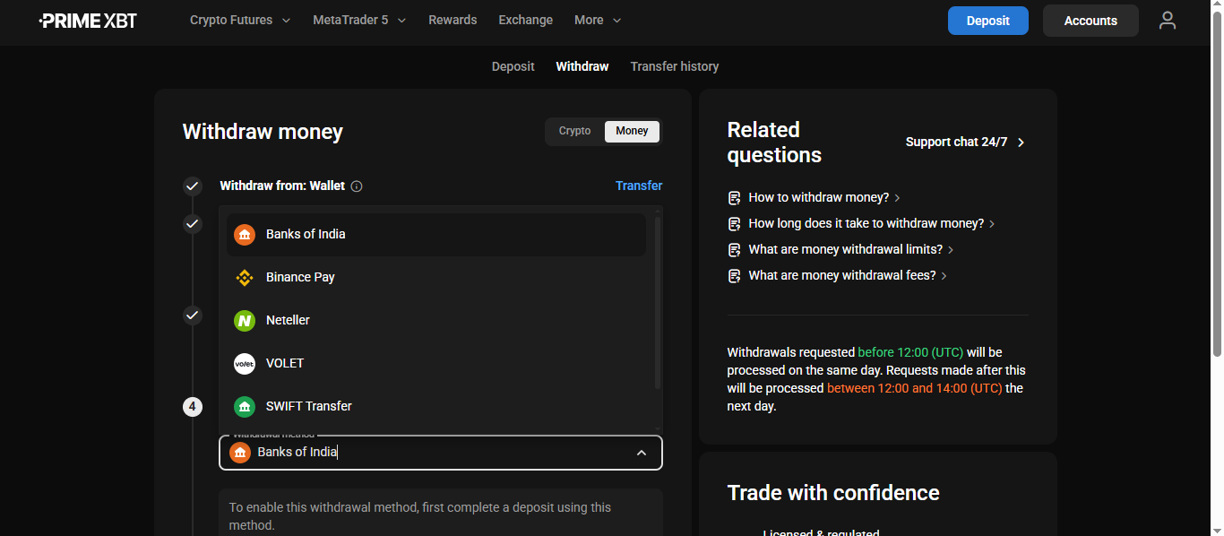
Task: Select the SWIFT Transfer bank icon
Action: (245, 407)
